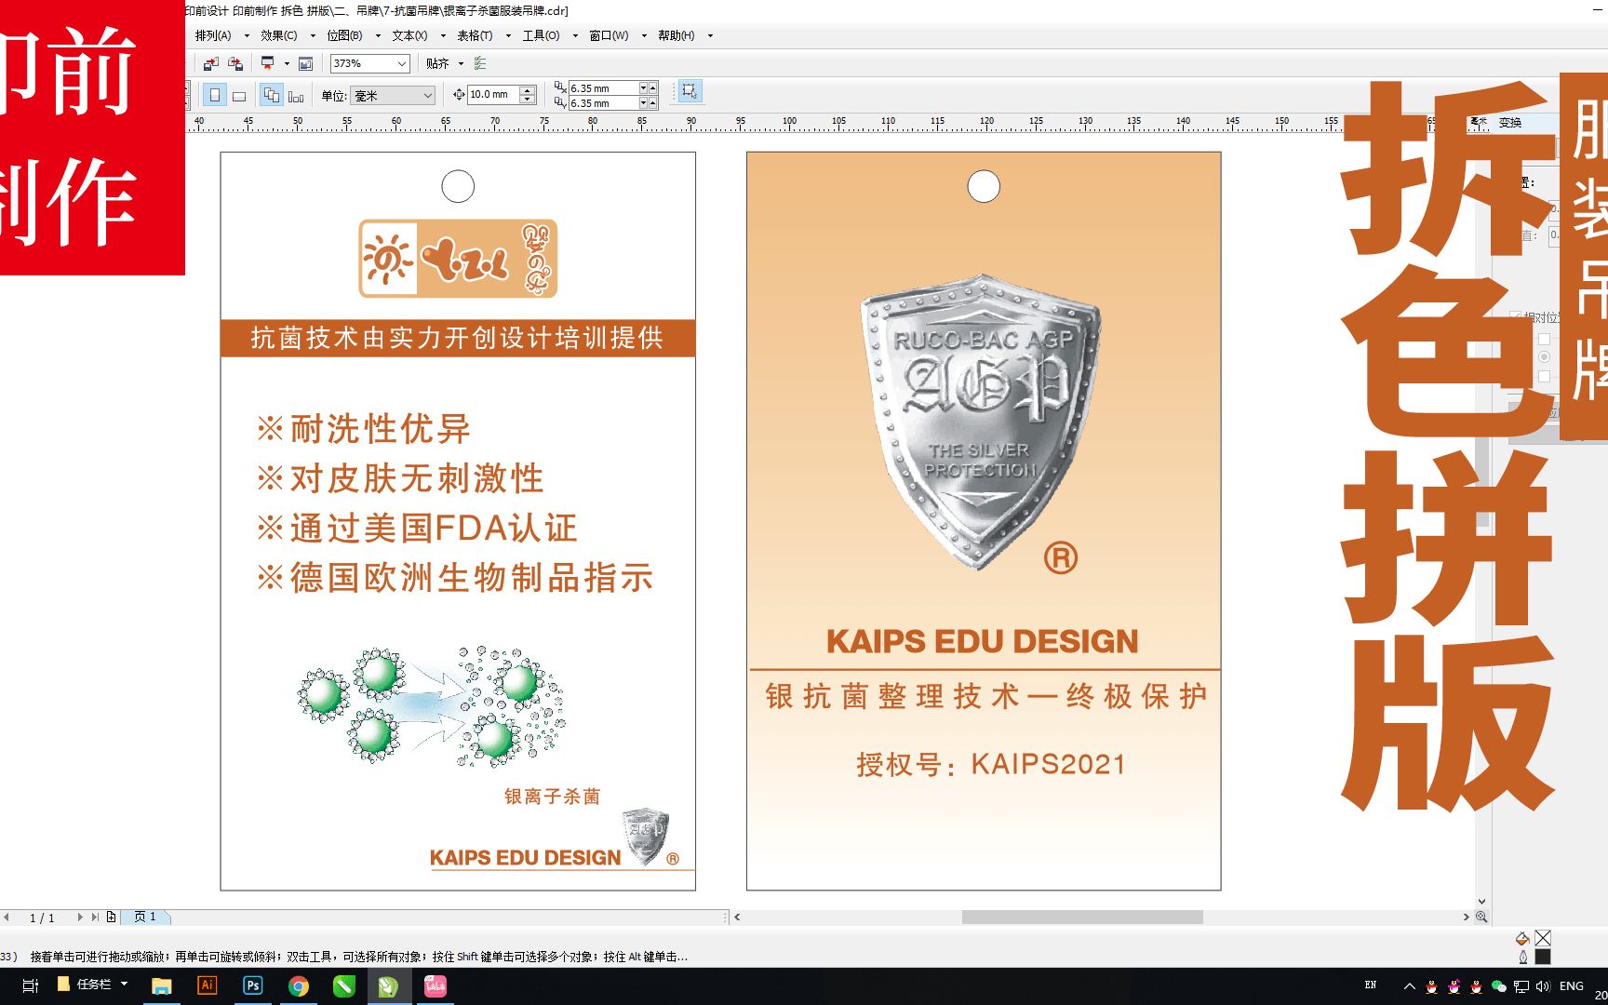Click the nudge distance 10.0 mm field

(493, 94)
